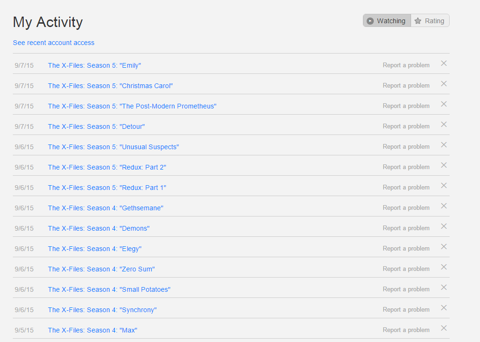Remove "Zero Sum" entry via X icon
Viewport: 480px width, 342px height.
pyautogui.click(x=443, y=267)
